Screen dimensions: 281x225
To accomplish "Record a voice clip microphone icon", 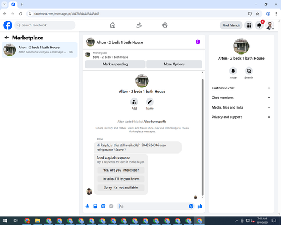I will 87,206.
